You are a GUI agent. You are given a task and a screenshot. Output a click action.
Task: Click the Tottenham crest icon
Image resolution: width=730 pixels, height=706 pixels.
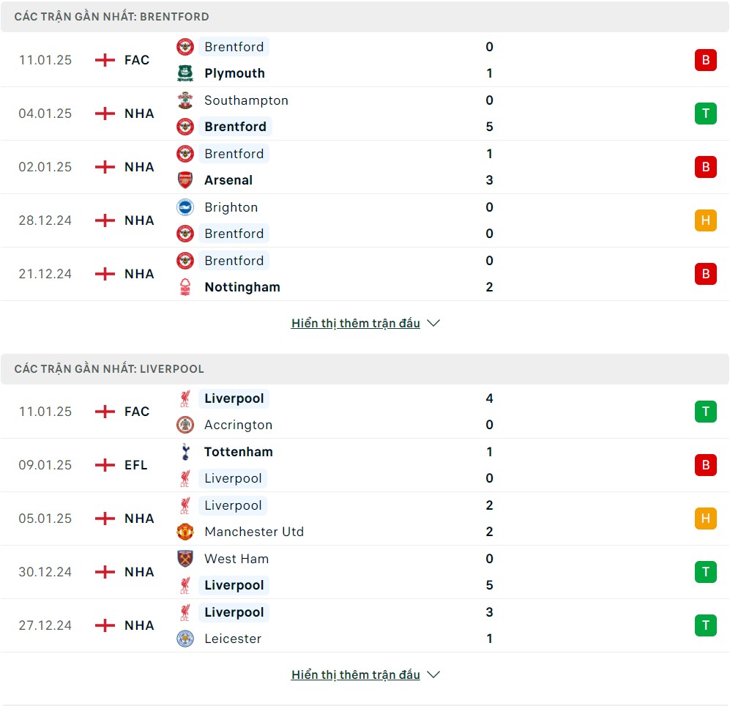pyautogui.click(x=185, y=452)
